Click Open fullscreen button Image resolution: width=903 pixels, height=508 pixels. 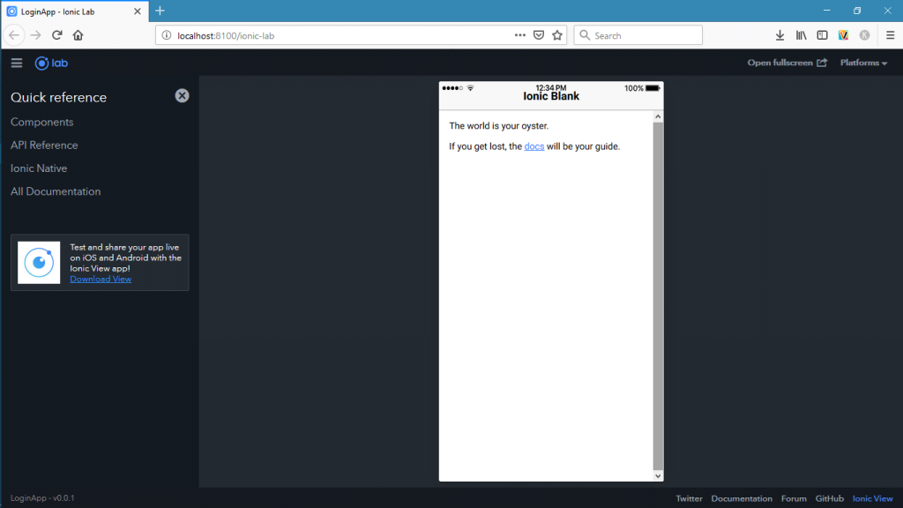pos(787,63)
